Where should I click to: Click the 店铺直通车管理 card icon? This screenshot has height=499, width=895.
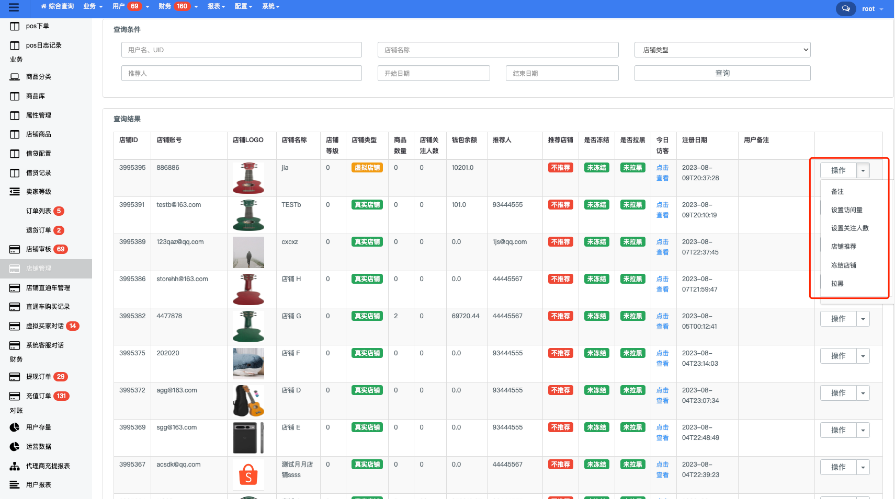15,288
